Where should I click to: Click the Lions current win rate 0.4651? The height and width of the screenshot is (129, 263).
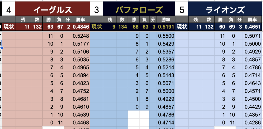[x=252, y=26]
